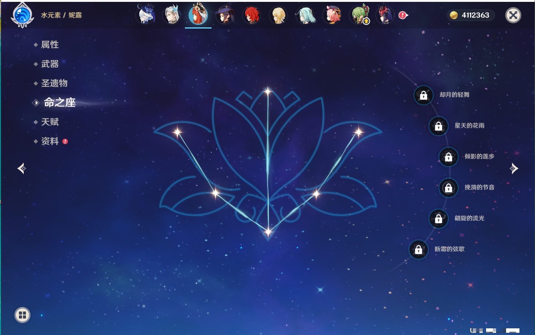Screen dimensions: 535x335
Task: Go to the previous character with the left arrow
Action: pyautogui.click(x=21, y=168)
